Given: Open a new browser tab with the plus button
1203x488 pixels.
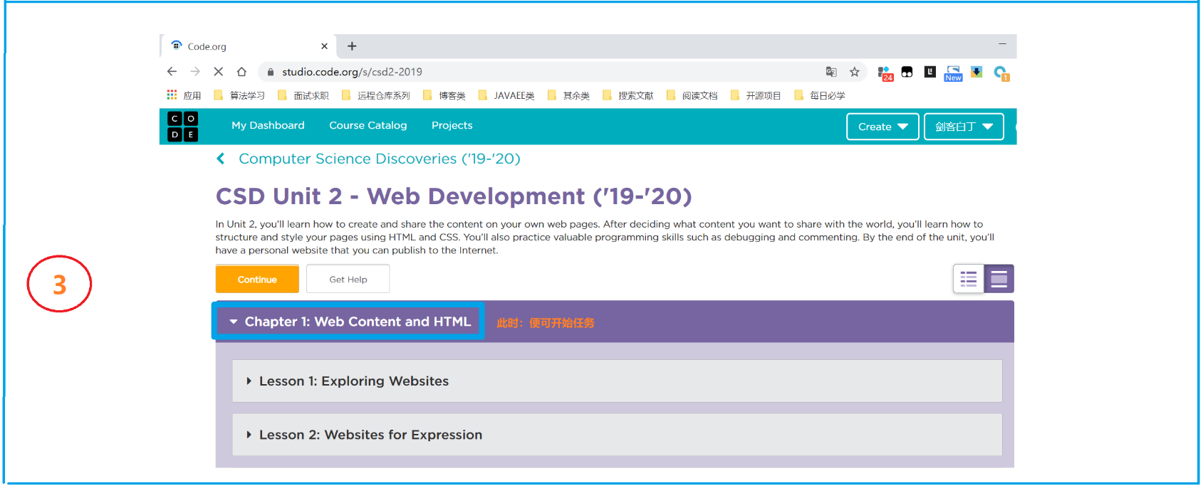Looking at the screenshot, I should point(352,46).
